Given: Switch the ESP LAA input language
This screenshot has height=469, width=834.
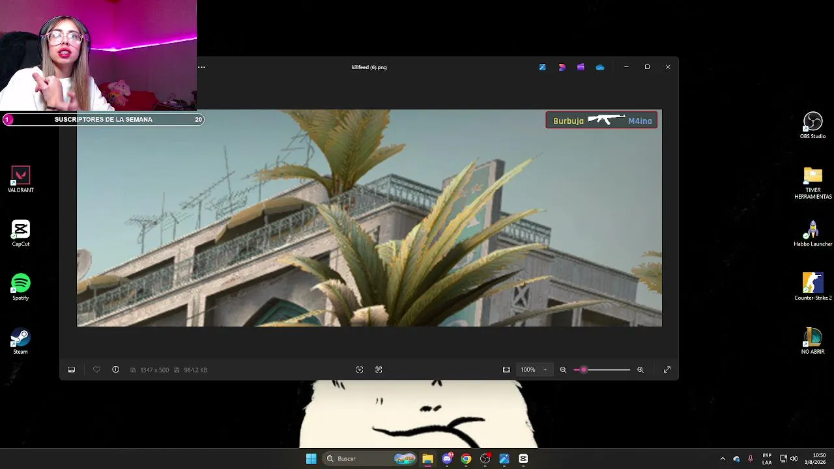Looking at the screenshot, I should tap(767, 459).
